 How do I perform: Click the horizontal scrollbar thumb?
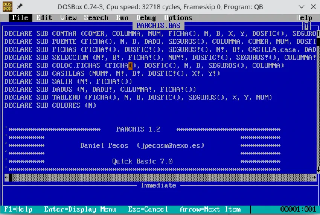pyautogui.click(x=11, y=177)
